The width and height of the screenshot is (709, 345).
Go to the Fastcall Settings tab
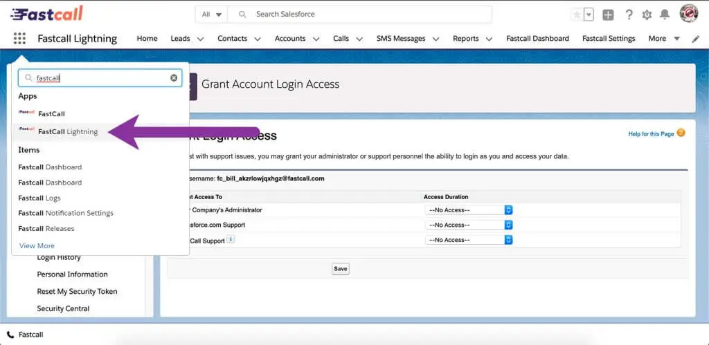pos(609,39)
